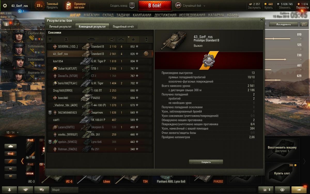Click the Закрыть button
Viewport: 310px width, 194px height.
[x=206, y=162]
